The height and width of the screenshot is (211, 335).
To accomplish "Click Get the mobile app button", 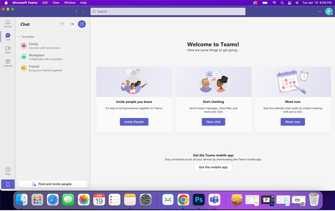I will coord(213,167).
